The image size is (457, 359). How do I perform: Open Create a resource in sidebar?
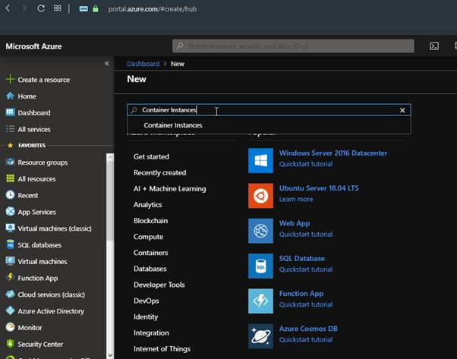(x=44, y=80)
